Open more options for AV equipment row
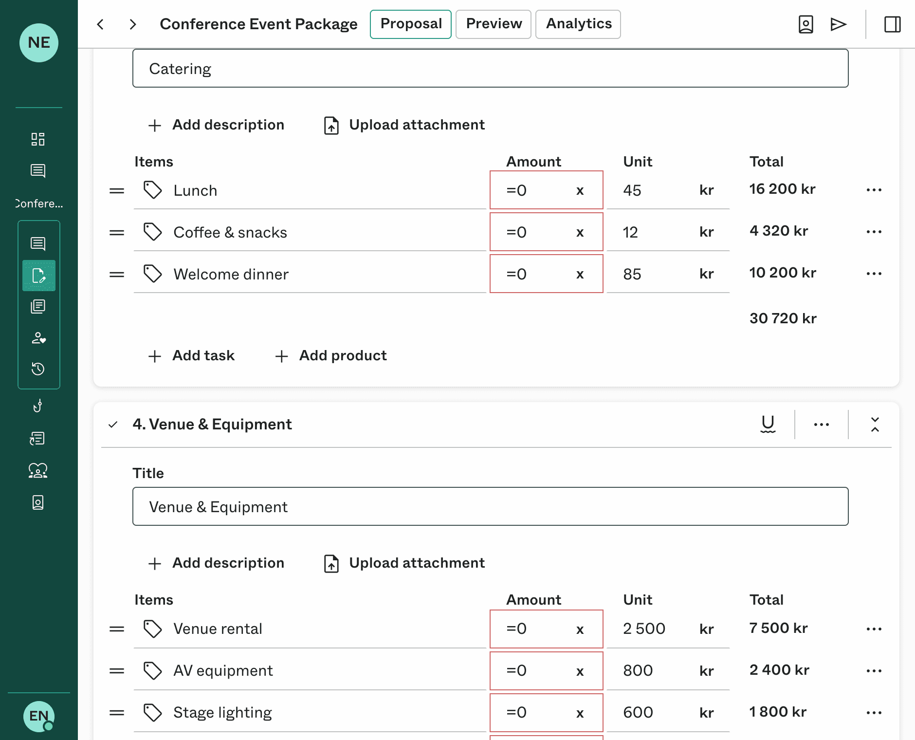The height and width of the screenshot is (740, 915). [874, 671]
